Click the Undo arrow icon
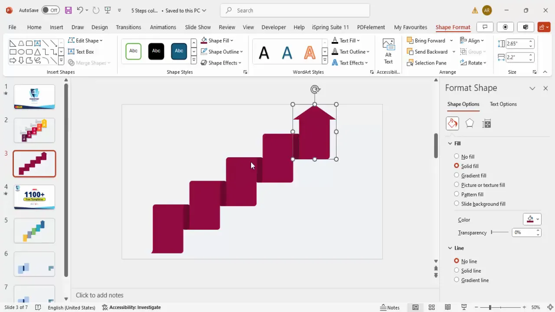This screenshot has height=312, width=555. click(80, 10)
